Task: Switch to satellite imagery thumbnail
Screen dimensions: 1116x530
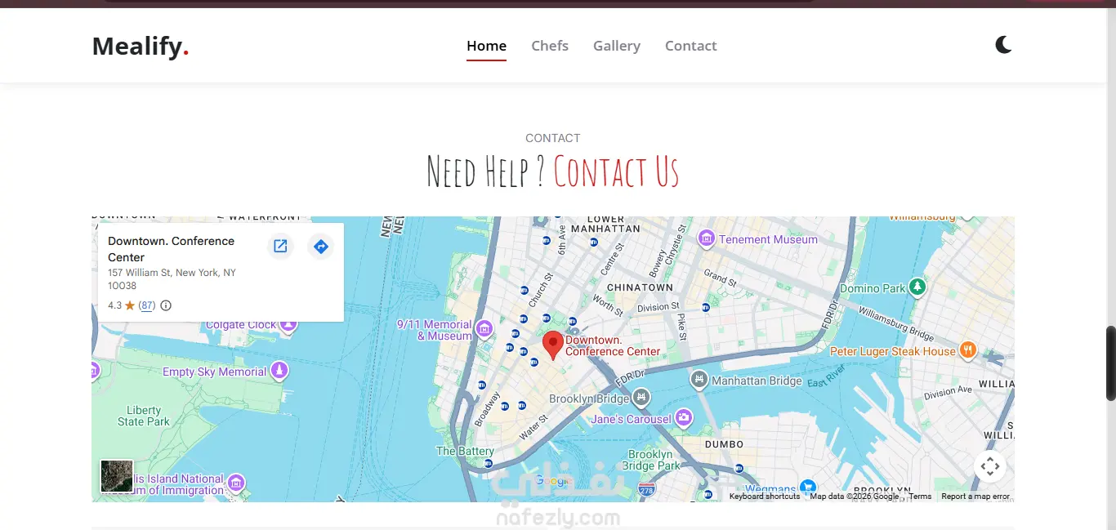Action: pos(117,476)
